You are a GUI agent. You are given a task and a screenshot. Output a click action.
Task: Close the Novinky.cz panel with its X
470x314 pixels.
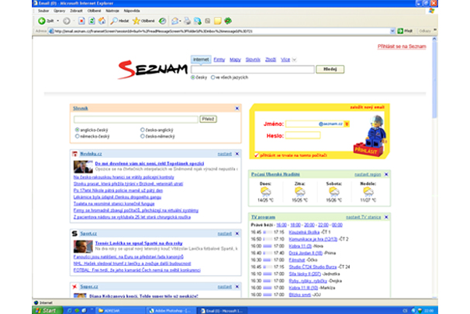tap(236, 154)
